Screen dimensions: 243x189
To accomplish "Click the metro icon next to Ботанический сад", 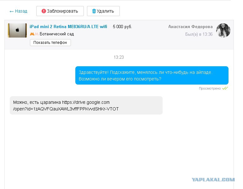I will (x=34, y=34).
